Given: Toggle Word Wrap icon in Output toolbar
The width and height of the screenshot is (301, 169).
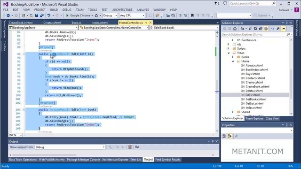Looking at the screenshot, I should click(x=137, y=147).
